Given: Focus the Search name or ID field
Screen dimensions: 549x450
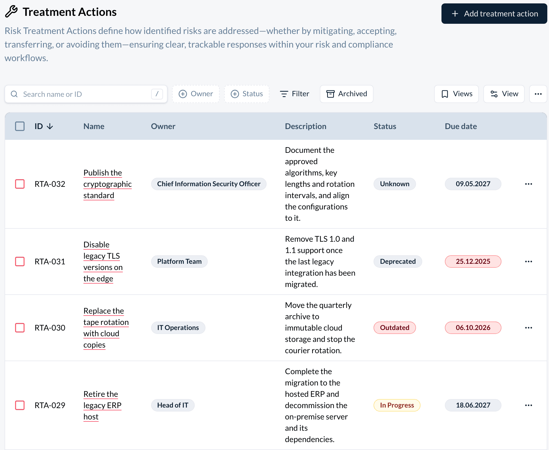Looking at the screenshot, I should (x=86, y=94).
